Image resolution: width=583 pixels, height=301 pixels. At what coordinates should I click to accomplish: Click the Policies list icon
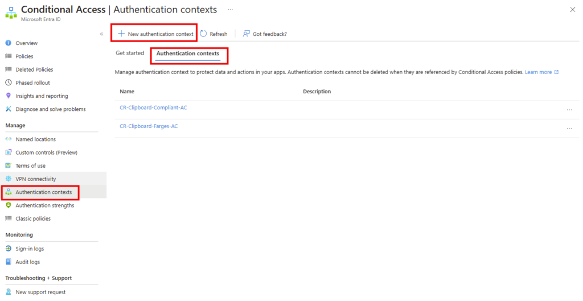coord(8,56)
